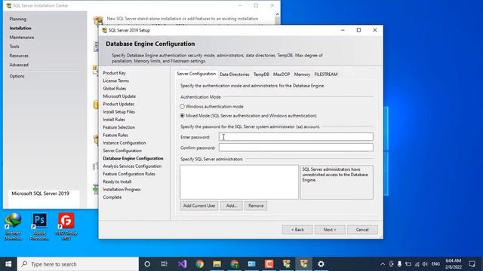The height and width of the screenshot is (271, 483).
Task: Show hidden system tray icons
Action: pos(383,264)
